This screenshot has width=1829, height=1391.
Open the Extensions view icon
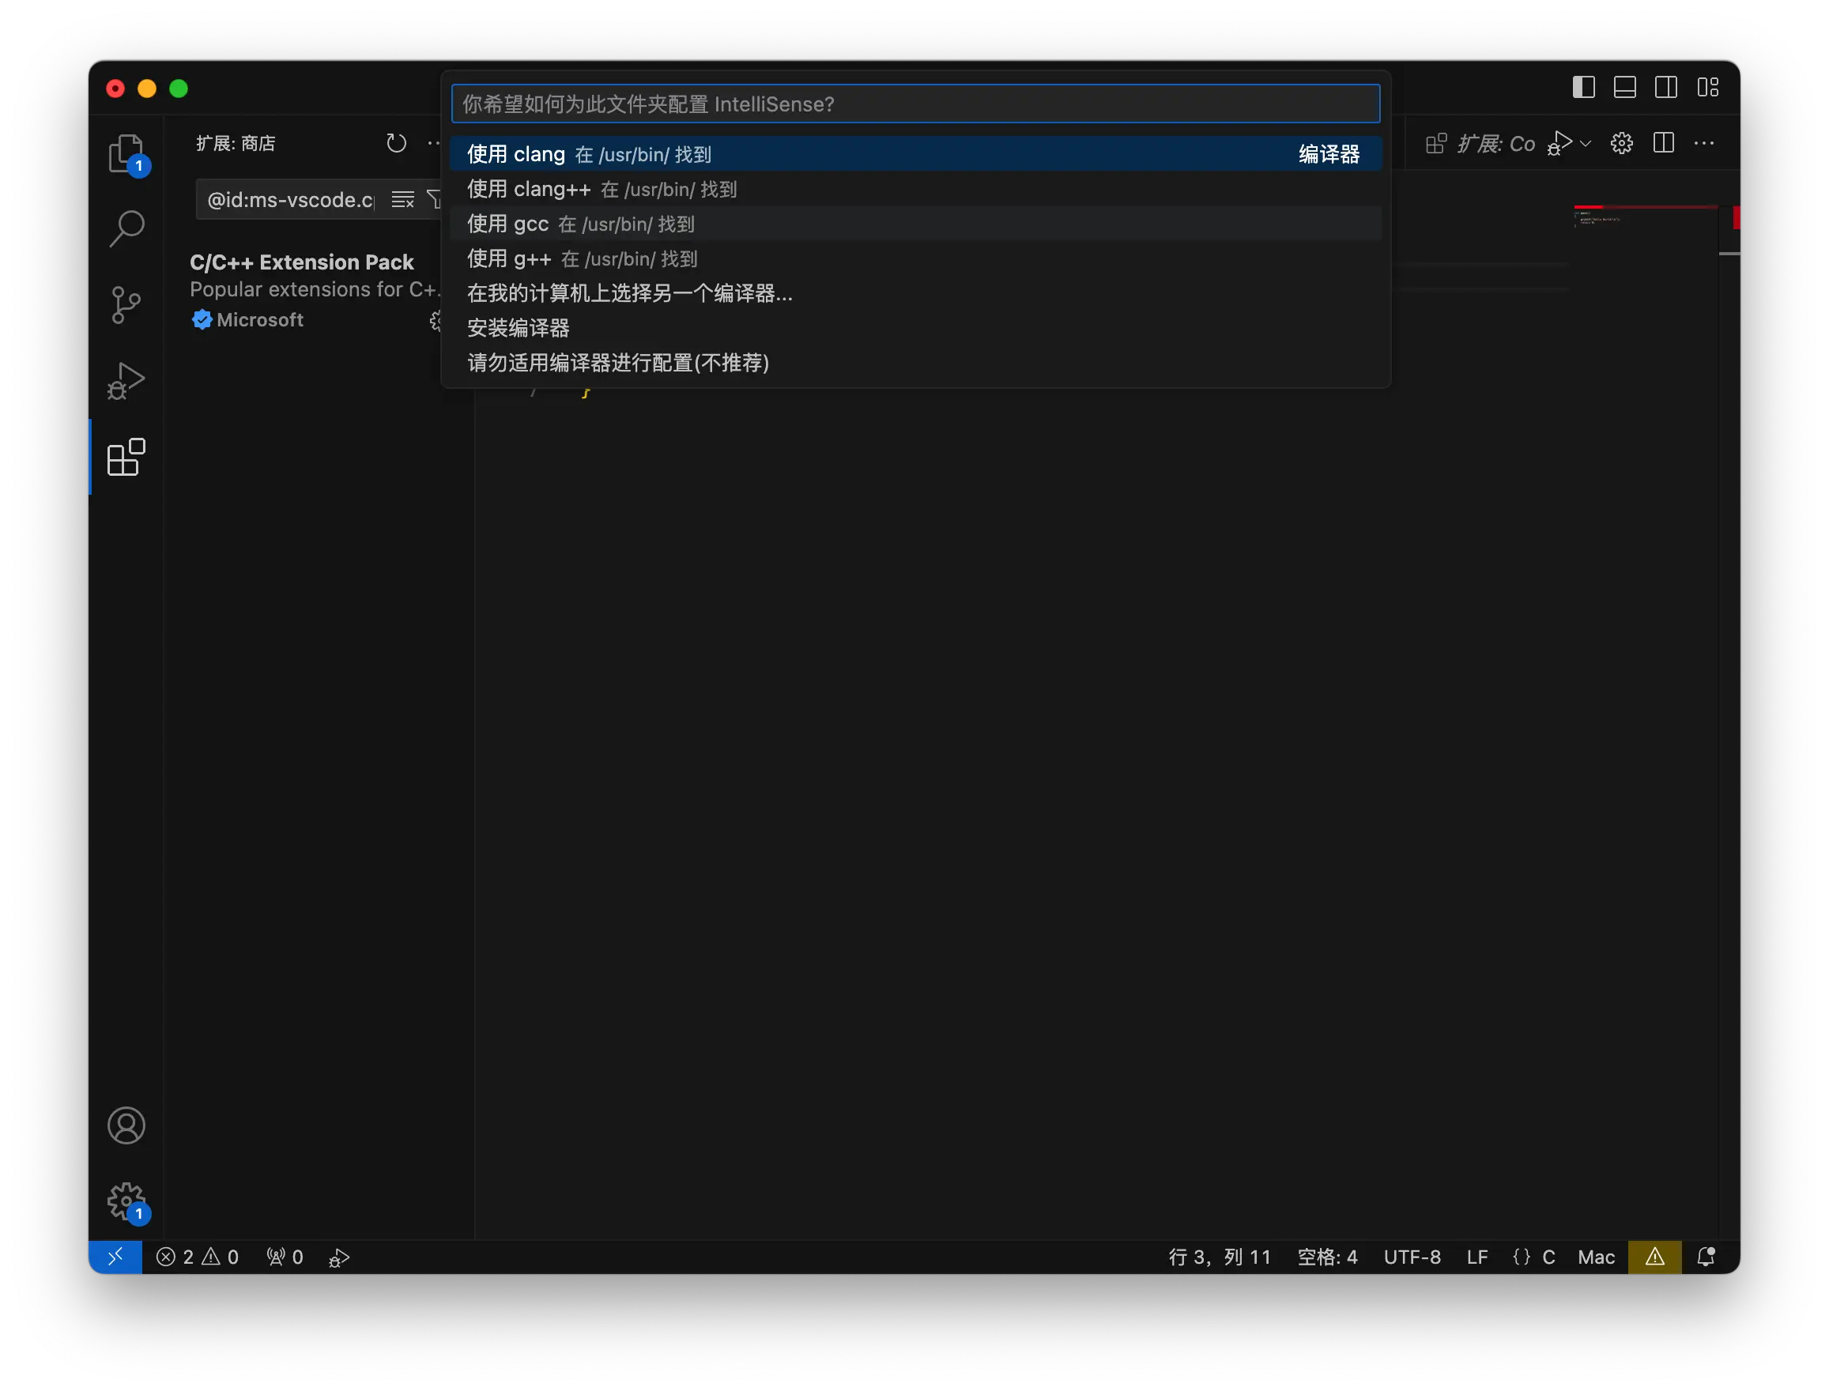pos(126,457)
